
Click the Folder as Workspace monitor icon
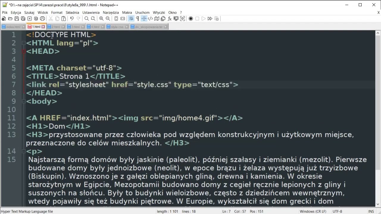pyautogui.click(x=176, y=19)
